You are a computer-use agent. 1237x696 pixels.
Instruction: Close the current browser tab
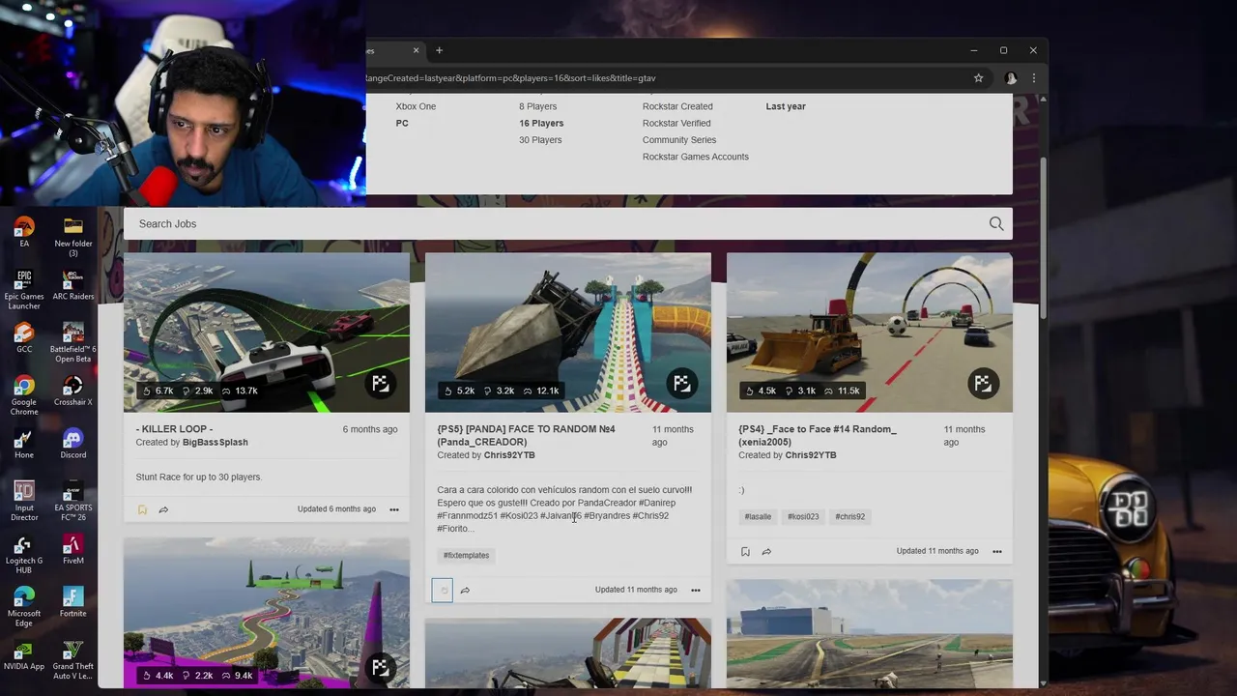coord(417,50)
